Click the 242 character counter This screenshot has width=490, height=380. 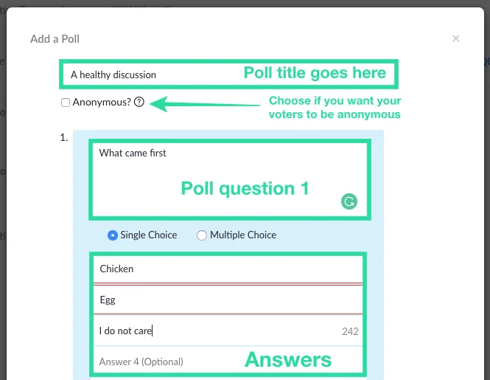pos(350,332)
